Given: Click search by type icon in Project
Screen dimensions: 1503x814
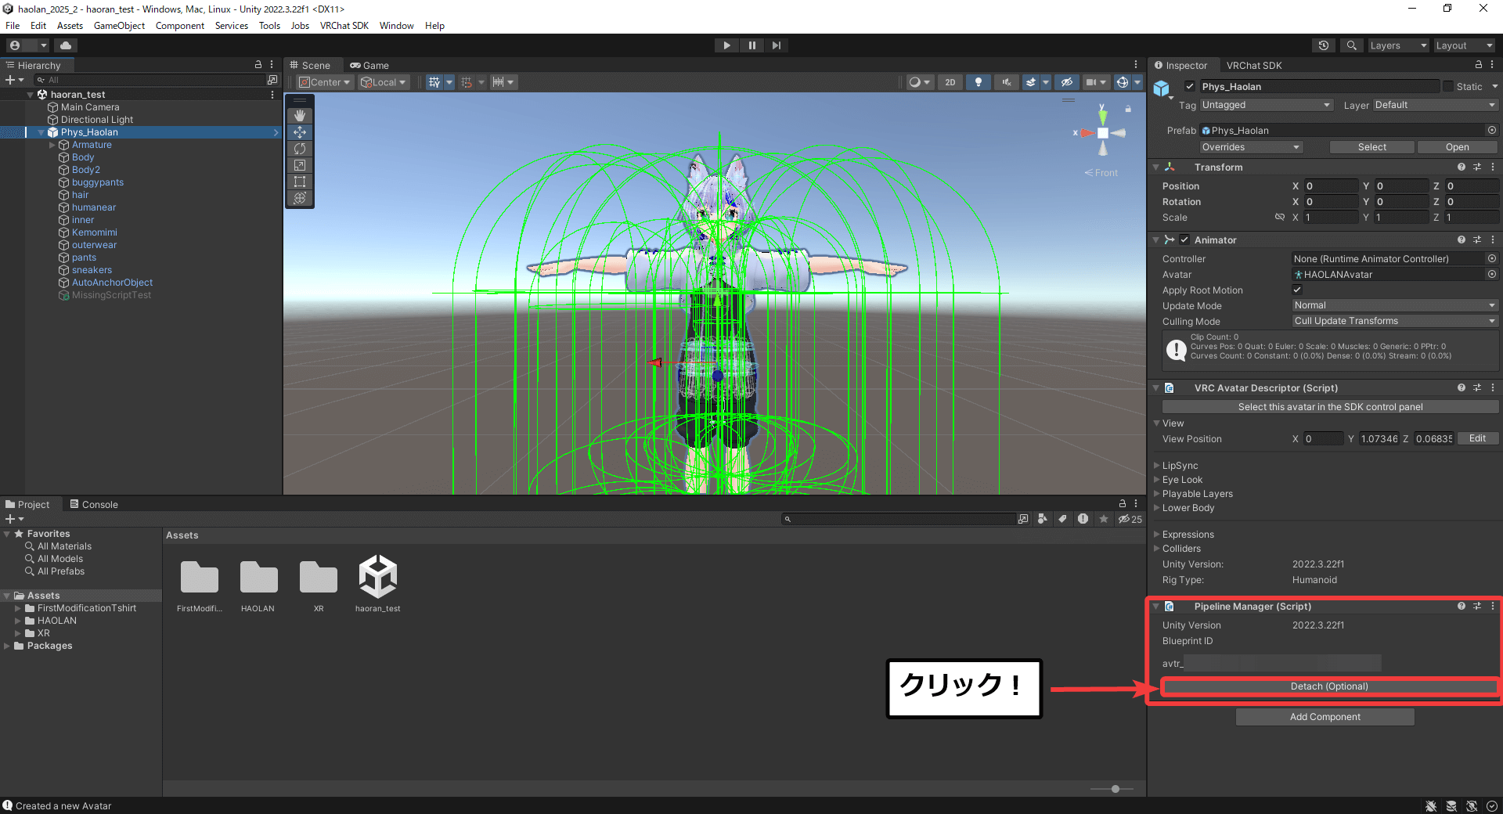Looking at the screenshot, I should coord(1043,519).
